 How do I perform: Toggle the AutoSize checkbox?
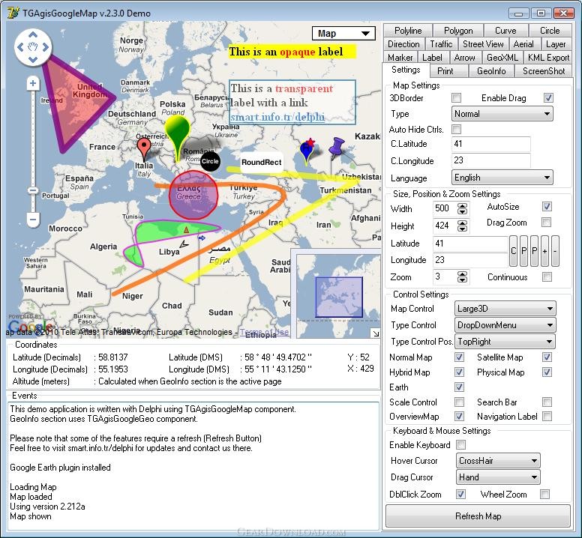click(x=547, y=207)
